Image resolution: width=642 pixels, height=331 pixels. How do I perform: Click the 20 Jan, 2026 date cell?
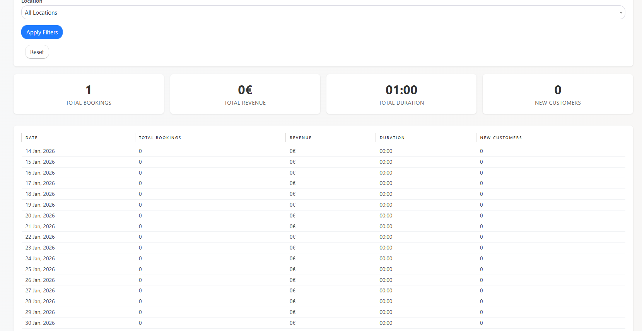tap(40, 216)
